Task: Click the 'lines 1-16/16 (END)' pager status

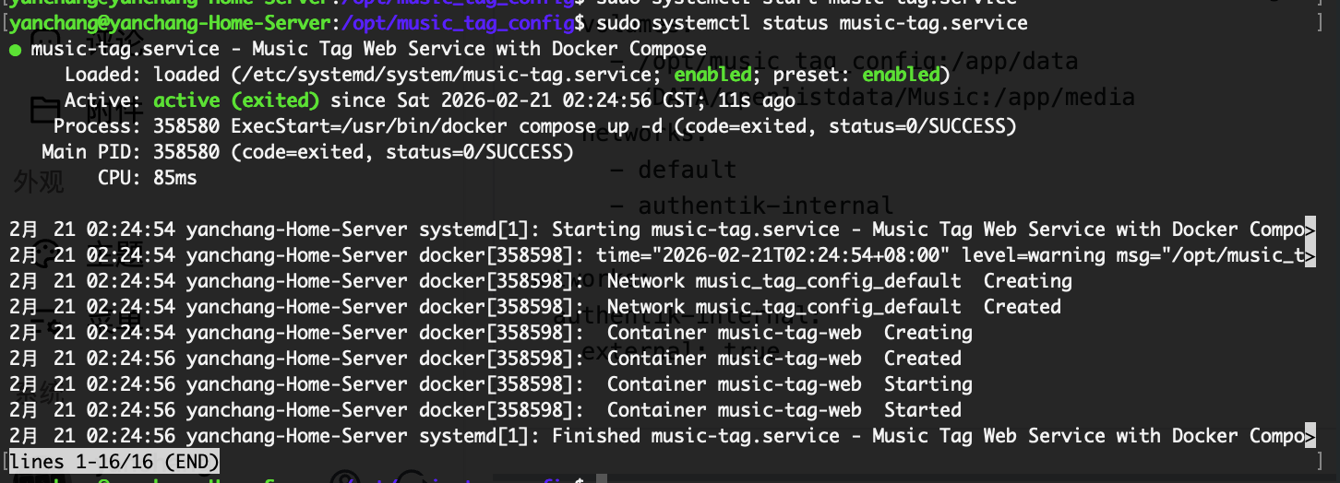Action: coord(114,460)
